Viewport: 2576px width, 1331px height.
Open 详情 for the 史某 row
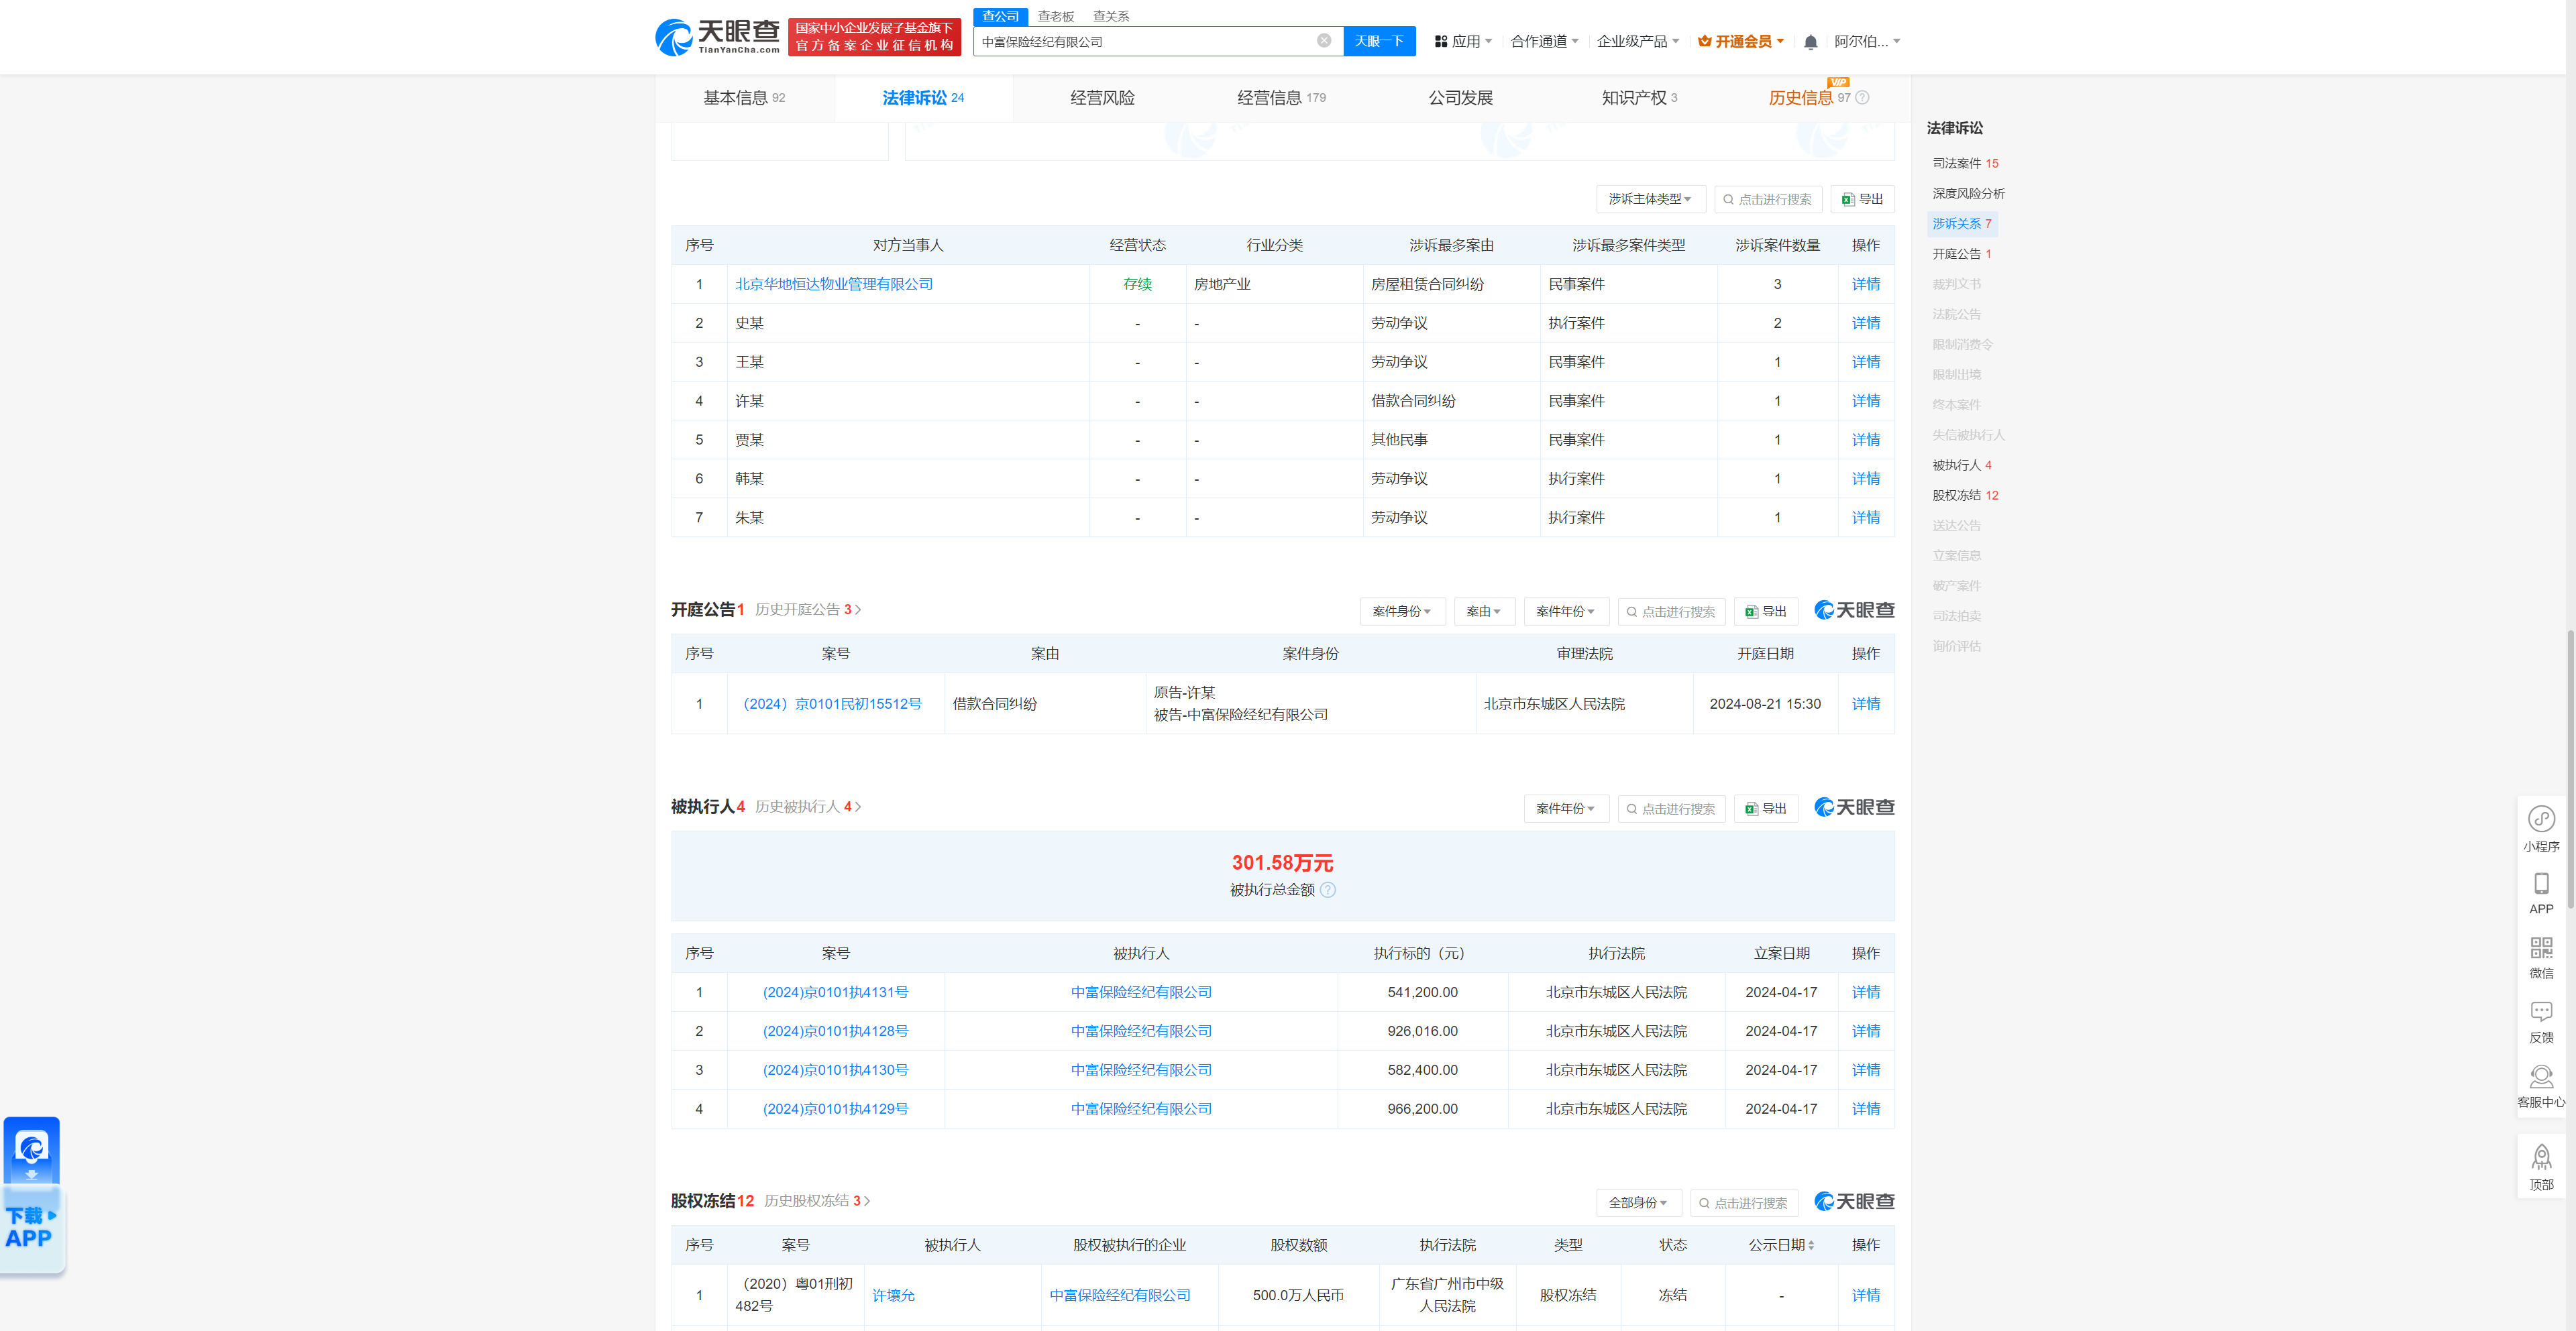[1865, 324]
